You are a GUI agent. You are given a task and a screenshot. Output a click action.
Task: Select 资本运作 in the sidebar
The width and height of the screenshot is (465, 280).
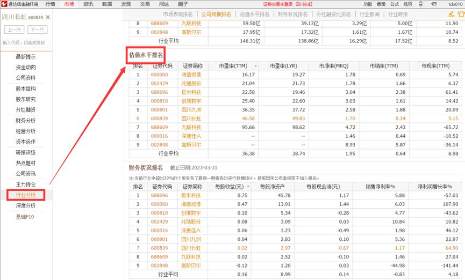26,142
